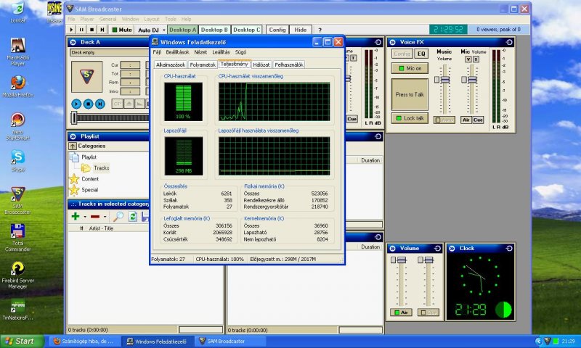Click the Categories up arrow icon
This screenshot has width=581, height=348.
pos(73,146)
